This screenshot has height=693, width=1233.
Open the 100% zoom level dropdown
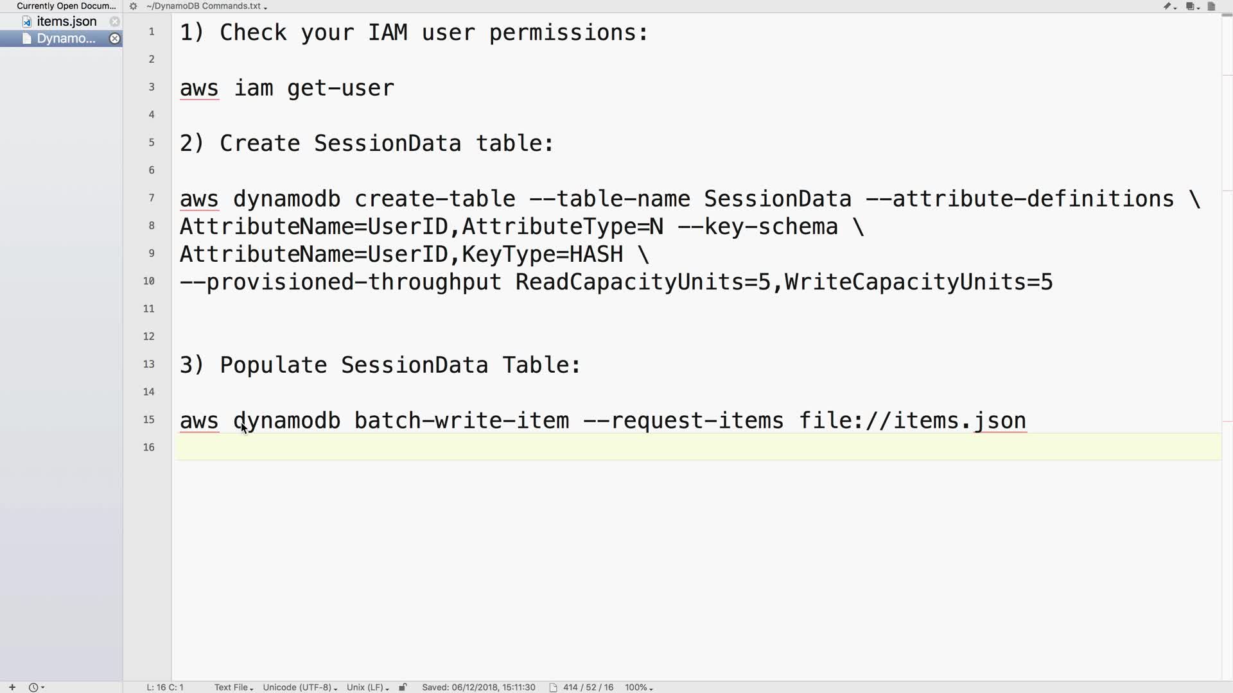coord(638,687)
